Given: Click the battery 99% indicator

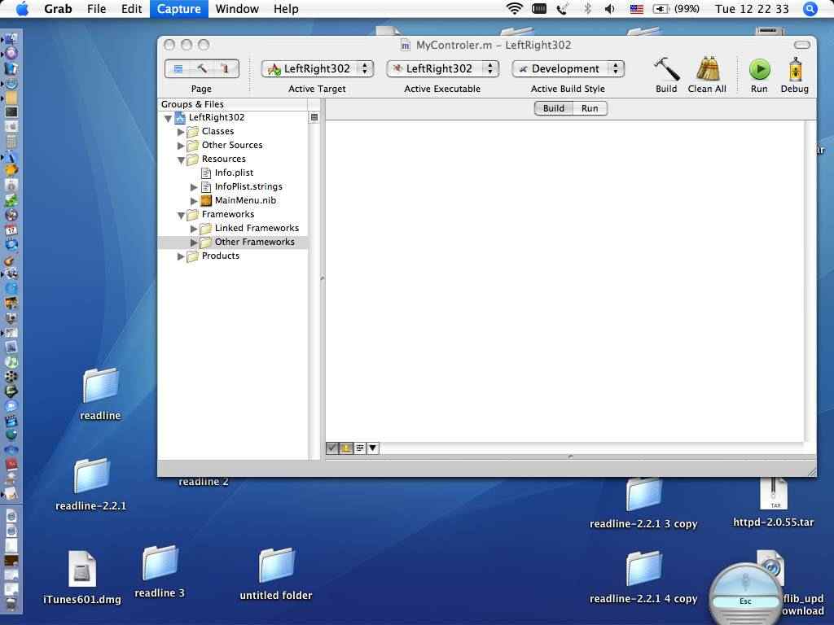Looking at the screenshot, I should (x=676, y=8).
